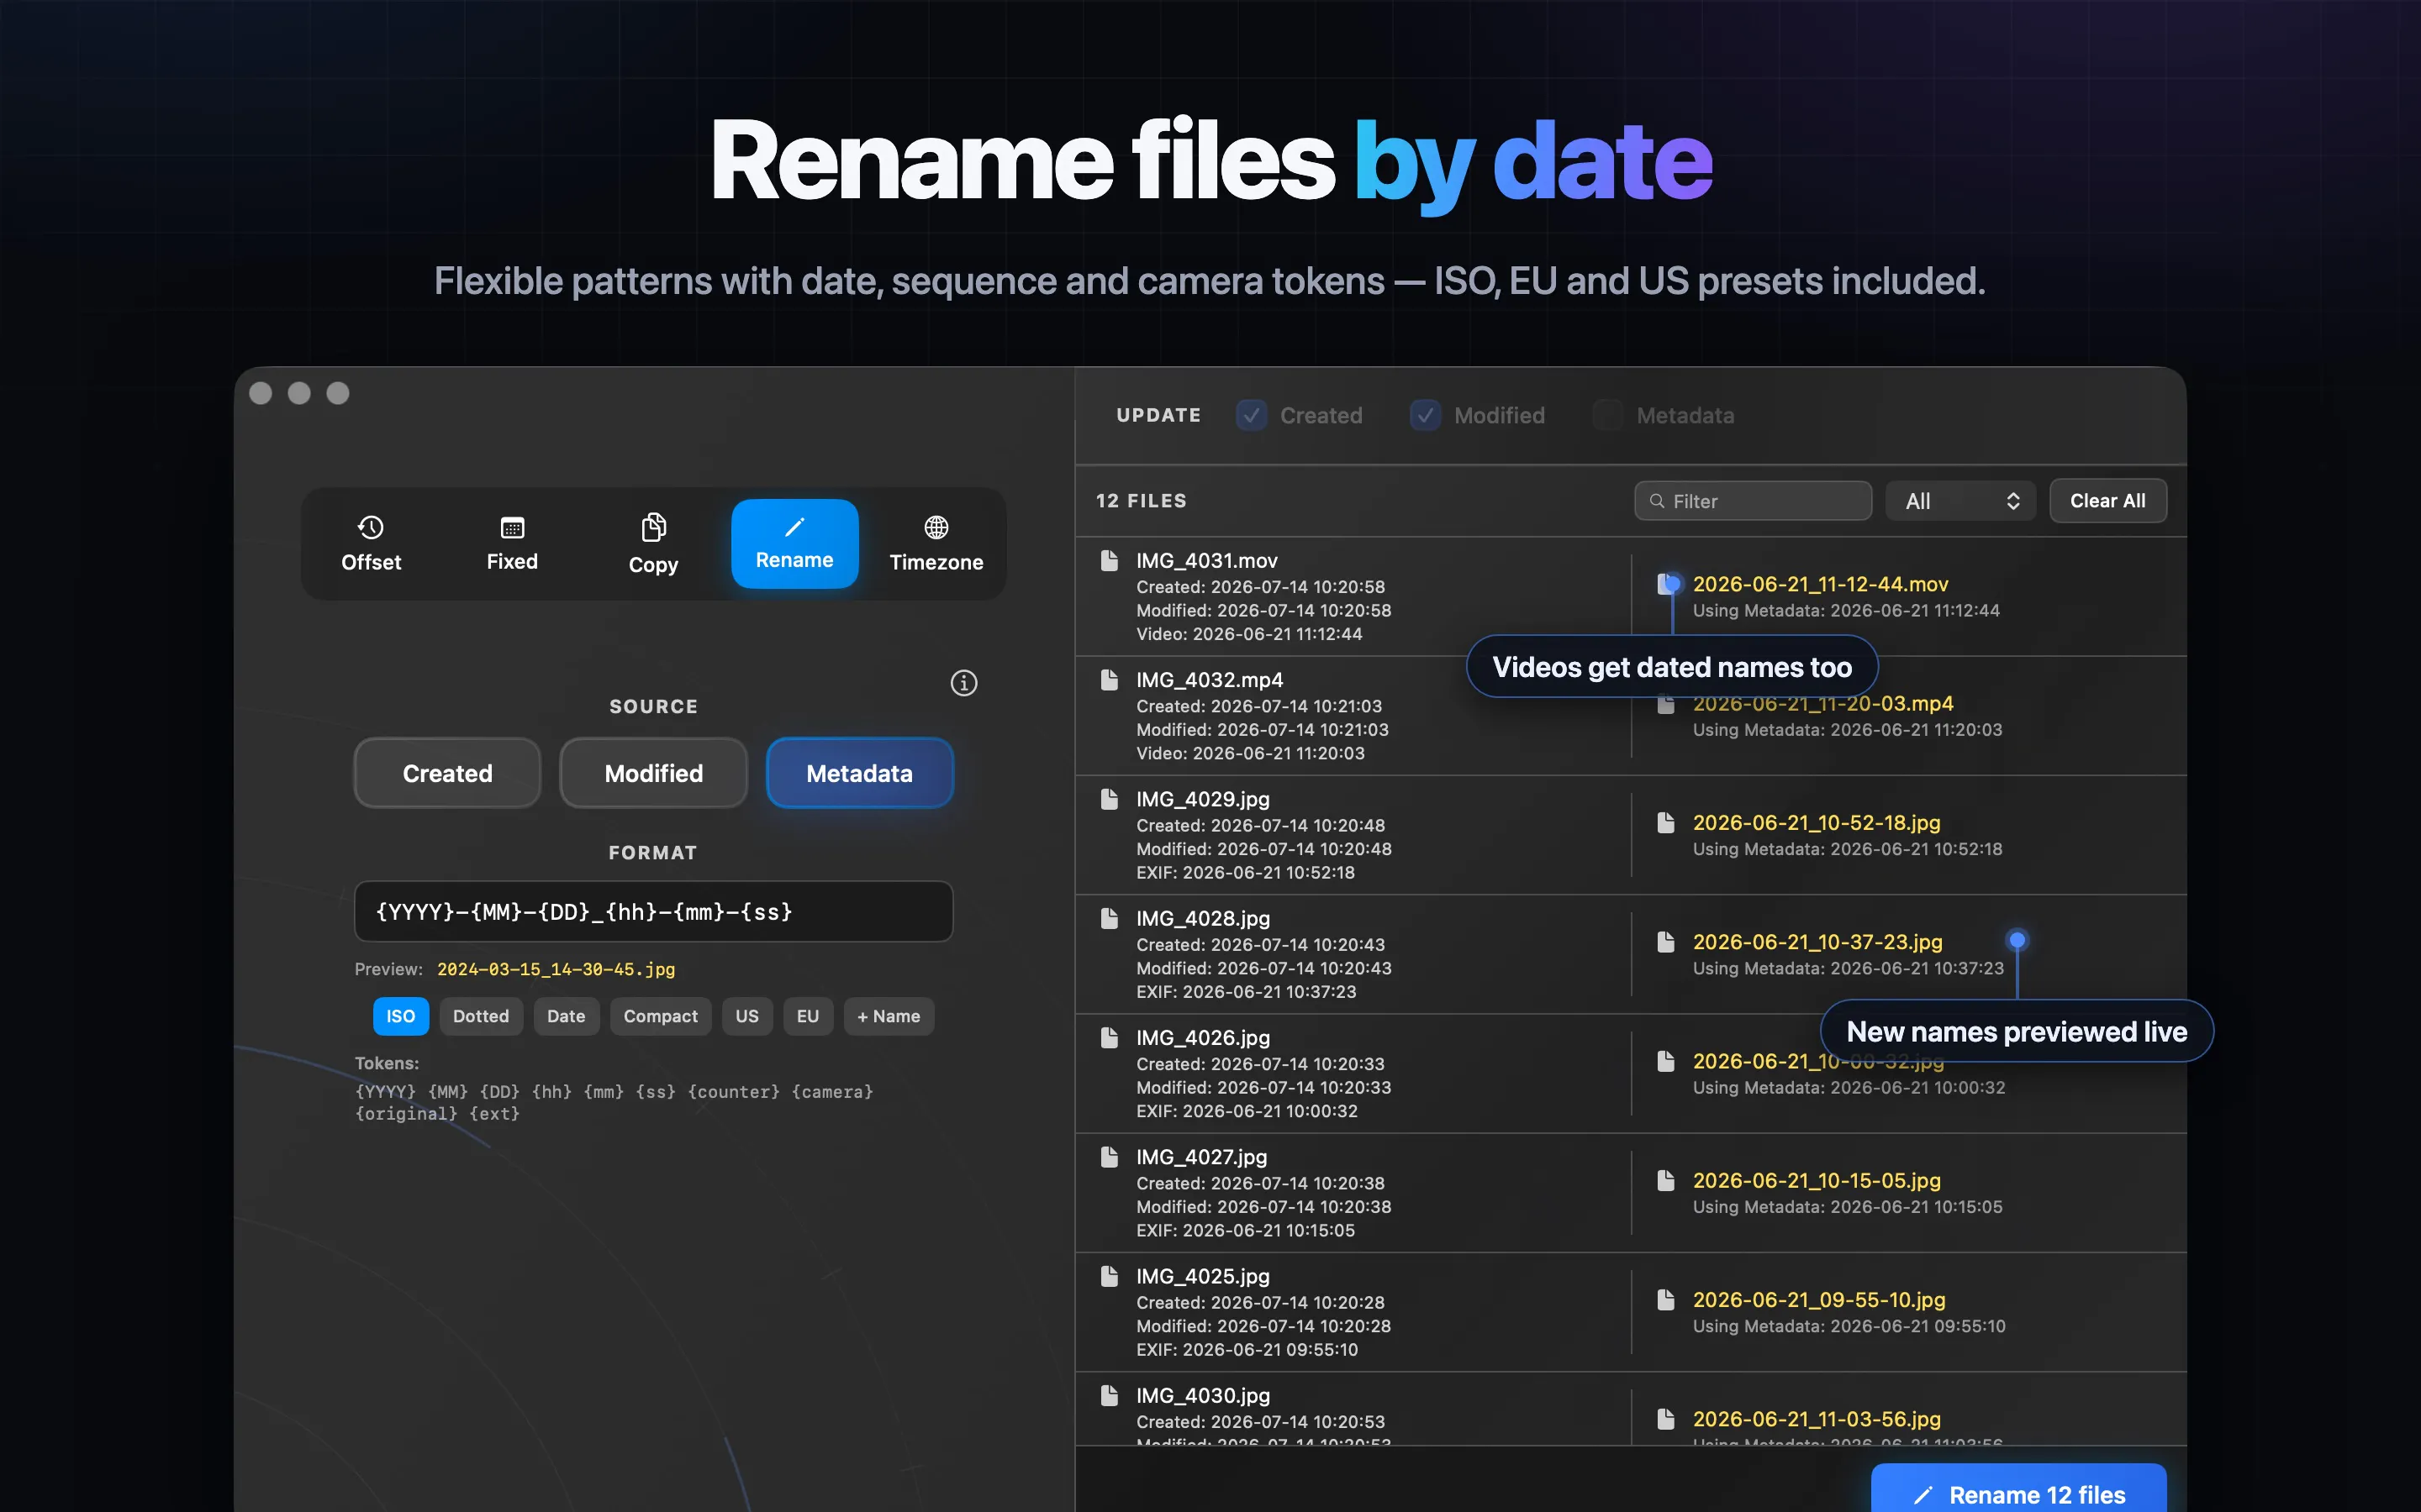Select the IMG_4032.mp4 file name
This screenshot has height=1512, width=2421.
tap(1210, 680)
